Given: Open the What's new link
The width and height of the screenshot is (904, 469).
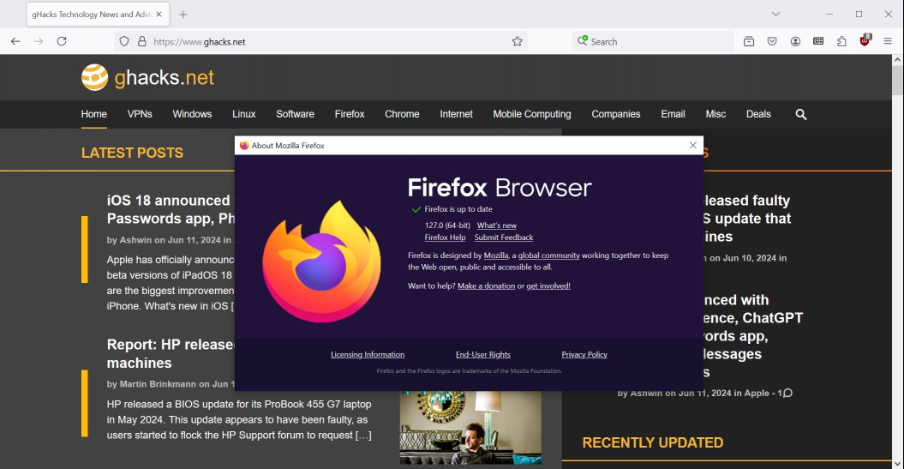Looking at the screenshot, I should [496, 225].
